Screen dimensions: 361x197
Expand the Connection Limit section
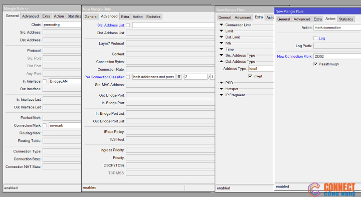(x=222, y=25)
